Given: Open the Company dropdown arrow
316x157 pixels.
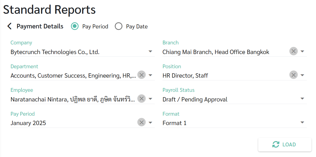Looking at the screenshot, I should [150, 51].
